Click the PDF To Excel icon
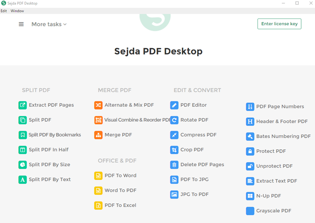This screenshot has height=223, width=315. tap(98, 205)
